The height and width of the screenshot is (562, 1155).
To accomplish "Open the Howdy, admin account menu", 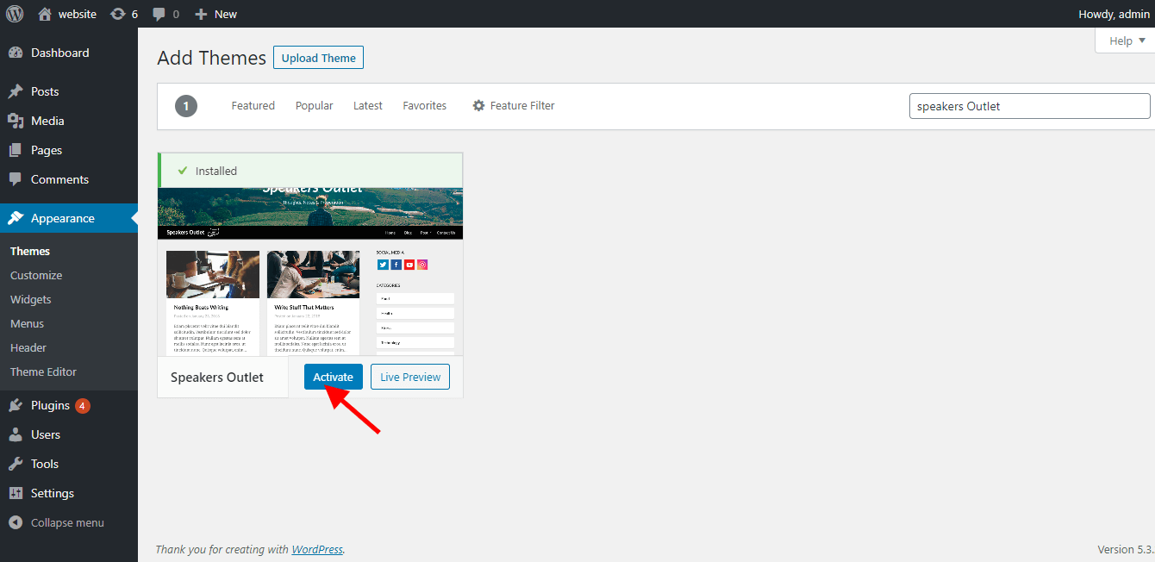I will (x=1114, y=14).
